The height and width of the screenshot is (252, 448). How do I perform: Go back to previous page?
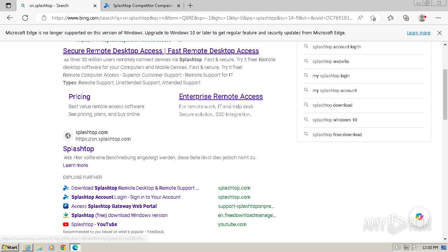click(x=10, y=18)
